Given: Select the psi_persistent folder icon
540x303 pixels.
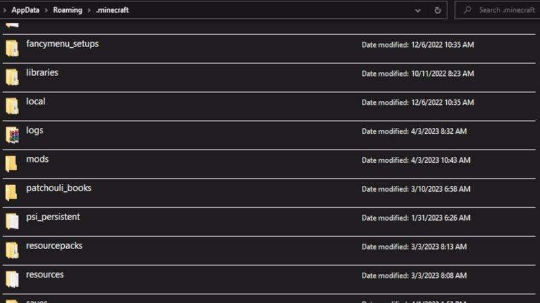Looking at the screenshot, I should [x=11, y=222].
